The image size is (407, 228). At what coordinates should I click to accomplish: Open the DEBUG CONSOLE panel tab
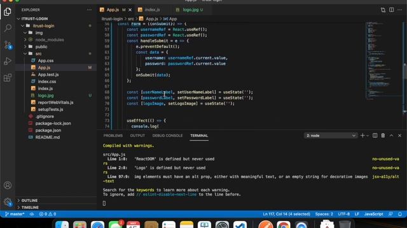click(x=167, y=136)
